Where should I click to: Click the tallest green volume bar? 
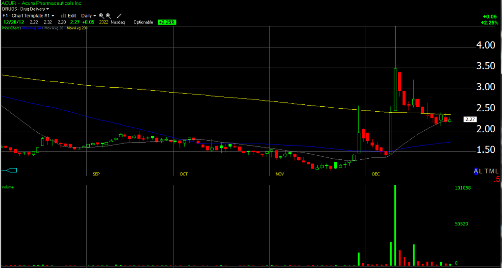tap(396, 225)
